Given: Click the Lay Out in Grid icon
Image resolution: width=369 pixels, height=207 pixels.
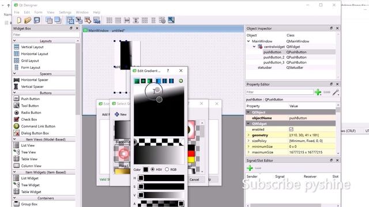Looking at the screenshot, I should (145, 21).
